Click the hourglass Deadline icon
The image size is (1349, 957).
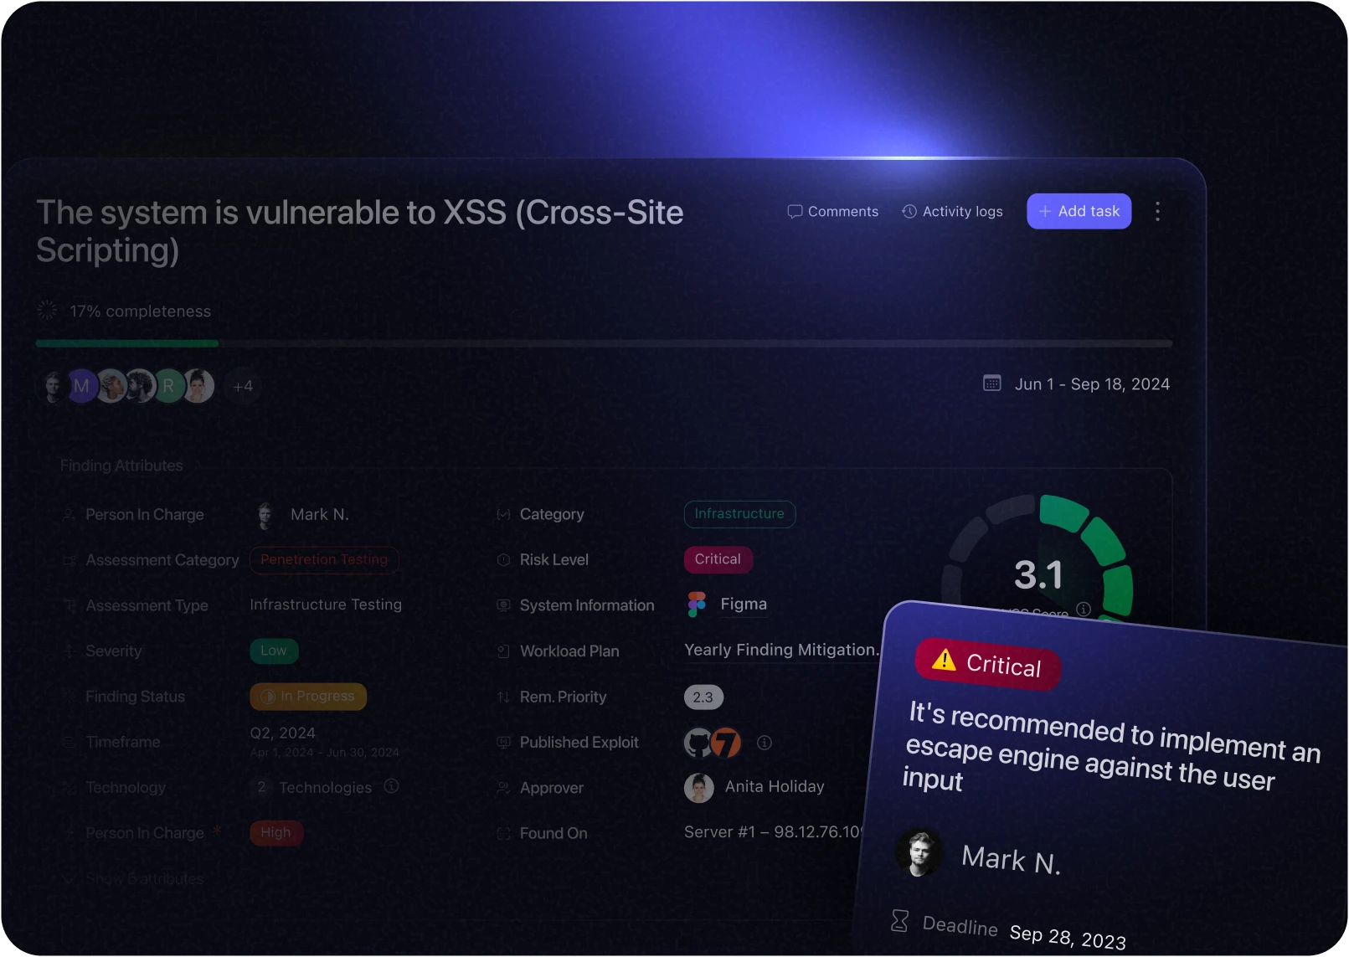click(x=899, y=921)
